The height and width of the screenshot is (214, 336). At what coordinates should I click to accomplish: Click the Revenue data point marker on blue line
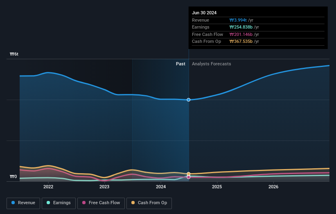pyautogui.click(x=189, y=100)
